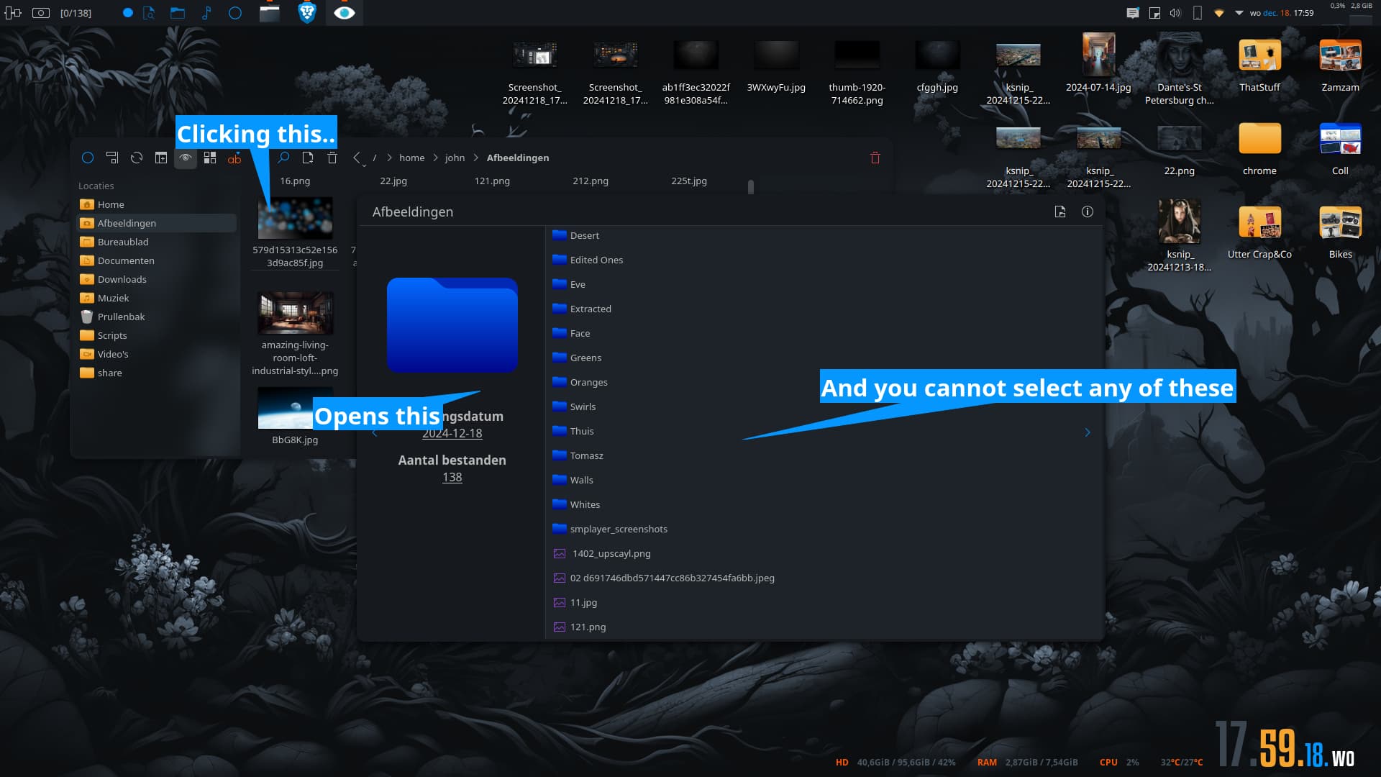Open Downloads in the sidebar
This screenshot has height=777, width=1381.
point(157,279)
